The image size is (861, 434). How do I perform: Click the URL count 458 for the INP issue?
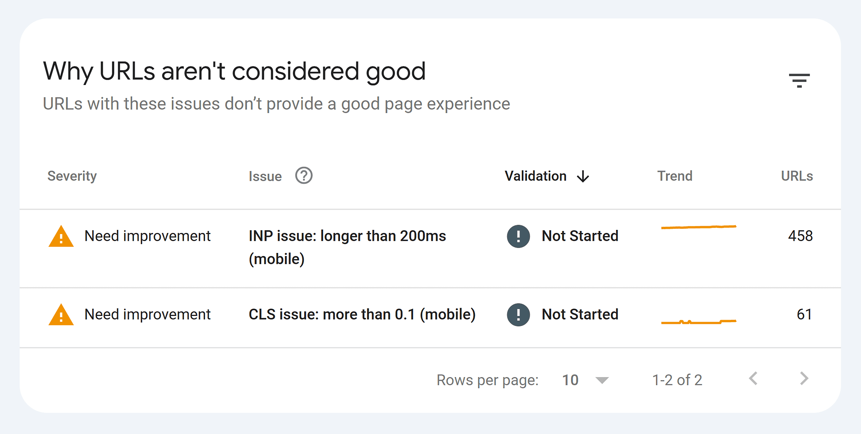pyautogui.click(x=800, y=236)
